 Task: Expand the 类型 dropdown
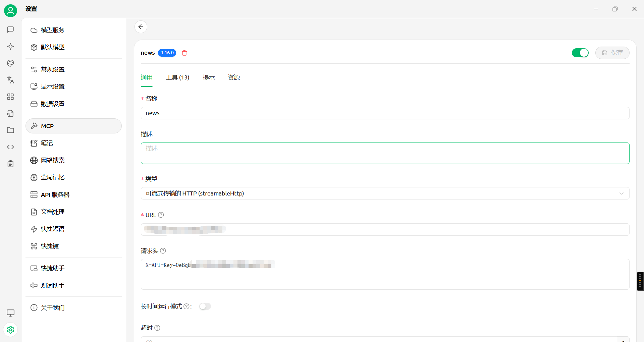point(385,193)
